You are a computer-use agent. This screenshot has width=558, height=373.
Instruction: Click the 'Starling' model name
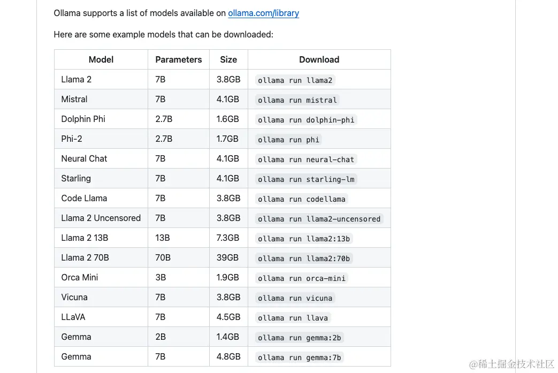click(76, 178)
